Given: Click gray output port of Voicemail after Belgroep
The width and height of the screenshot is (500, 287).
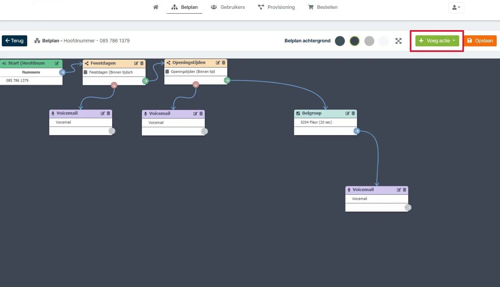Looking at the screenshot, I should tap(408, 208).
